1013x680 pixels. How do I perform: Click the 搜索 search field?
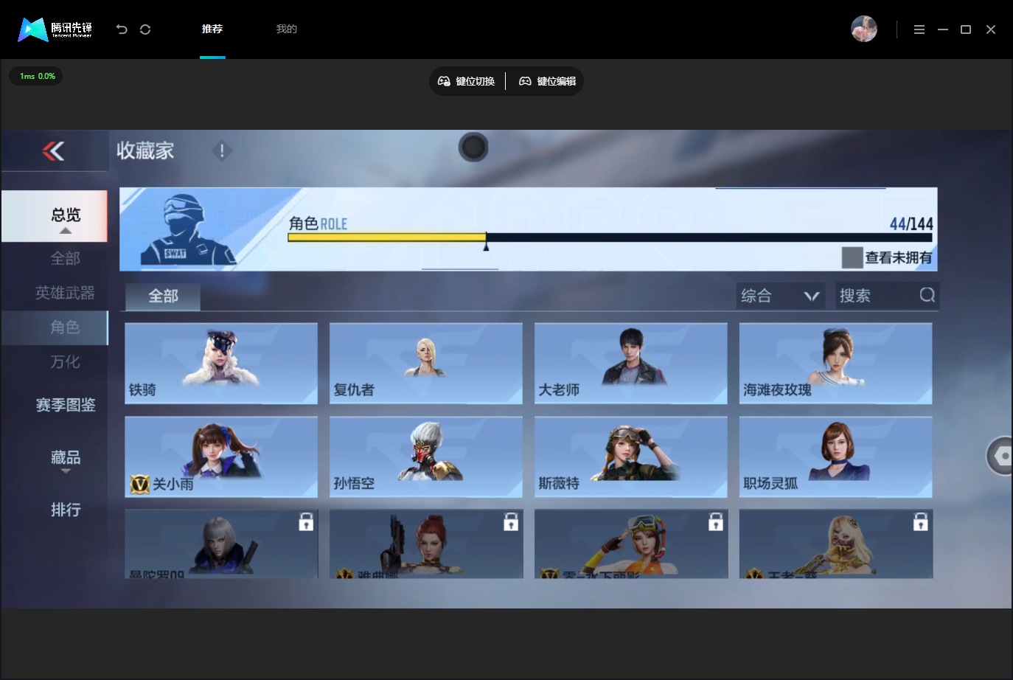887,296
